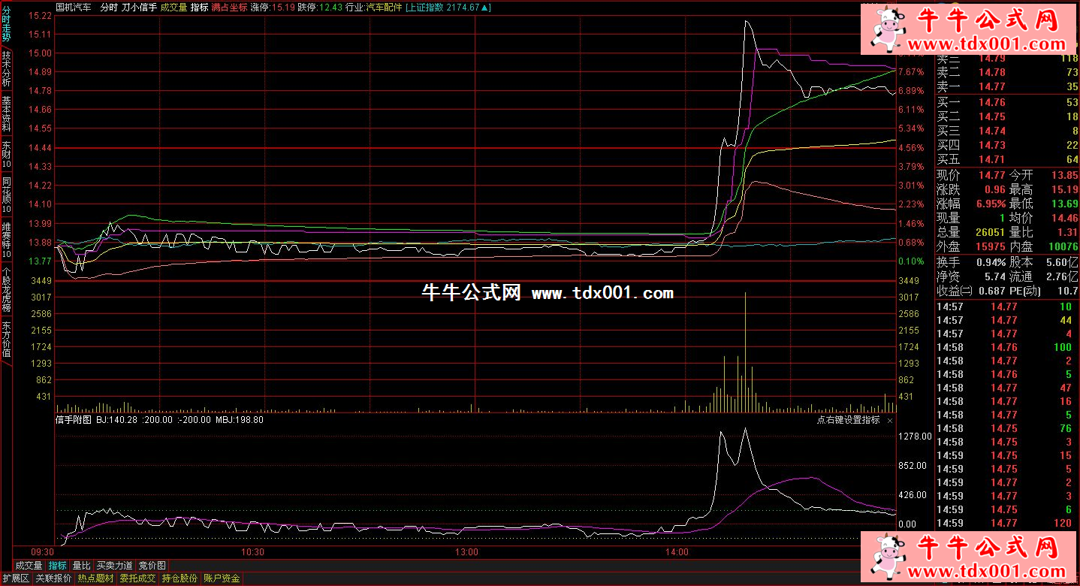Click the cow logo in bottom-right banner
Viewport: 1080px width, 586px height.
[x=888, y=558]
